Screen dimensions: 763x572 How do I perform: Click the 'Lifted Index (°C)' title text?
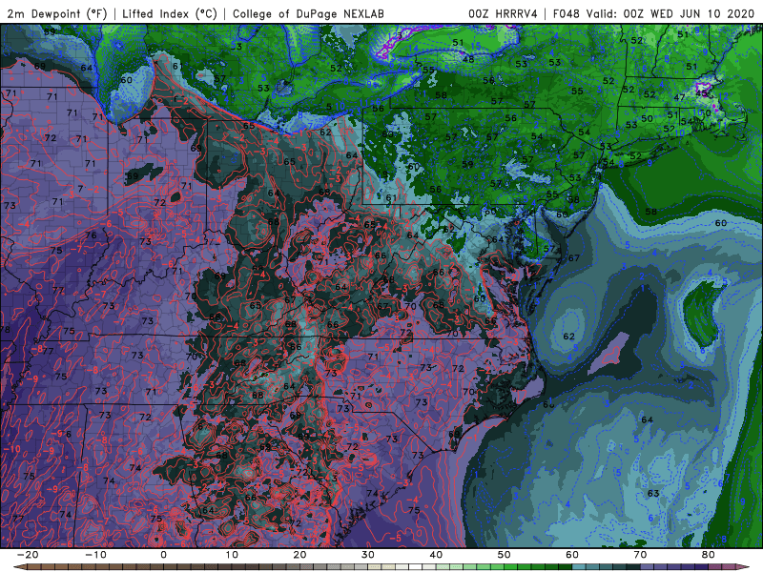coord(170,13)
